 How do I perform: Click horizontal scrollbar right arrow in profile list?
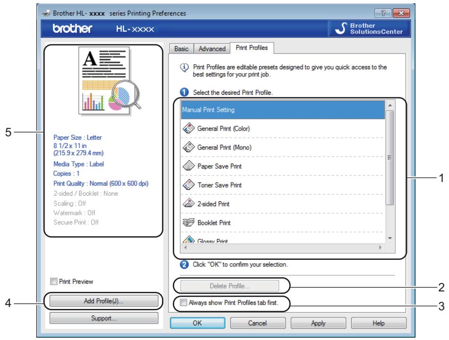(380, 248)
